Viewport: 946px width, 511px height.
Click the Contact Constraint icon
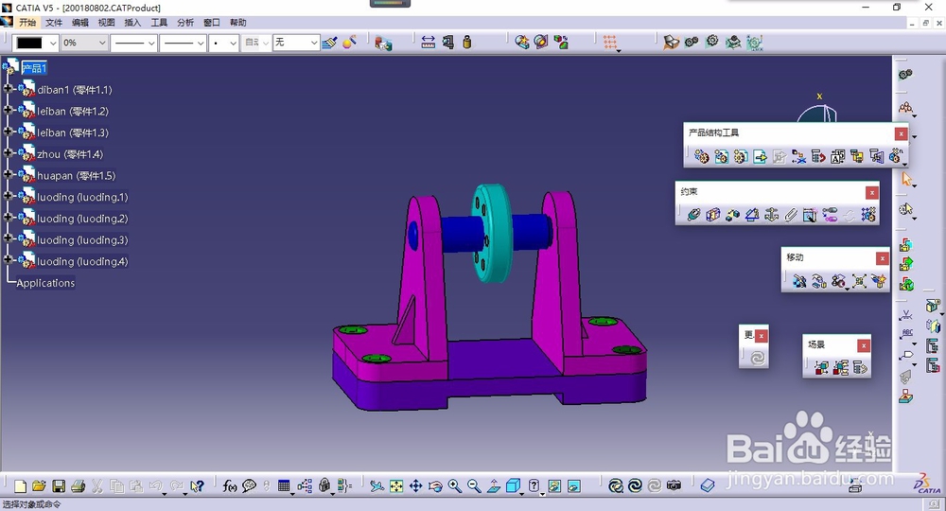click(713, 214)
